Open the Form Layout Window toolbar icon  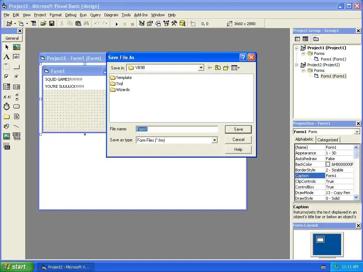coord(158,23)
